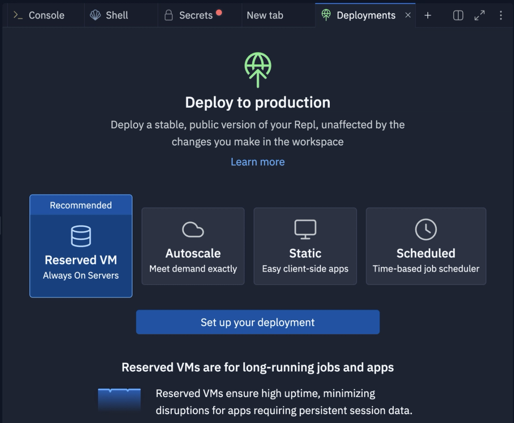Image resolution: width=514 pixels, height=423 pixels.
Task: Choose the Autoscale deployment option
Action: (193, 246)
